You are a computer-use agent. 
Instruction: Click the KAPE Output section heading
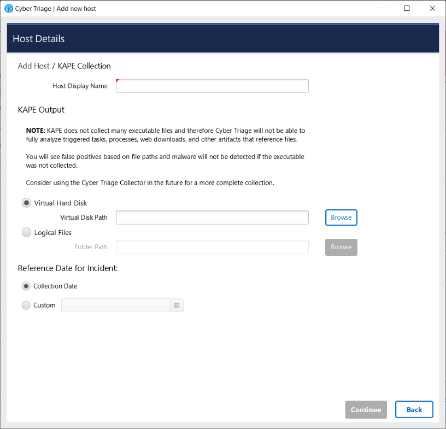coord(41,110)
